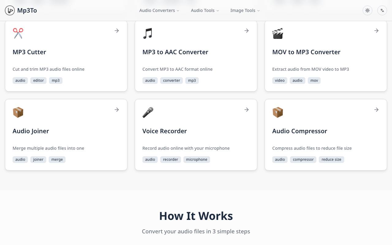
Task: Click the 'reduce size' tag
Action: click(x=331, y=160)
